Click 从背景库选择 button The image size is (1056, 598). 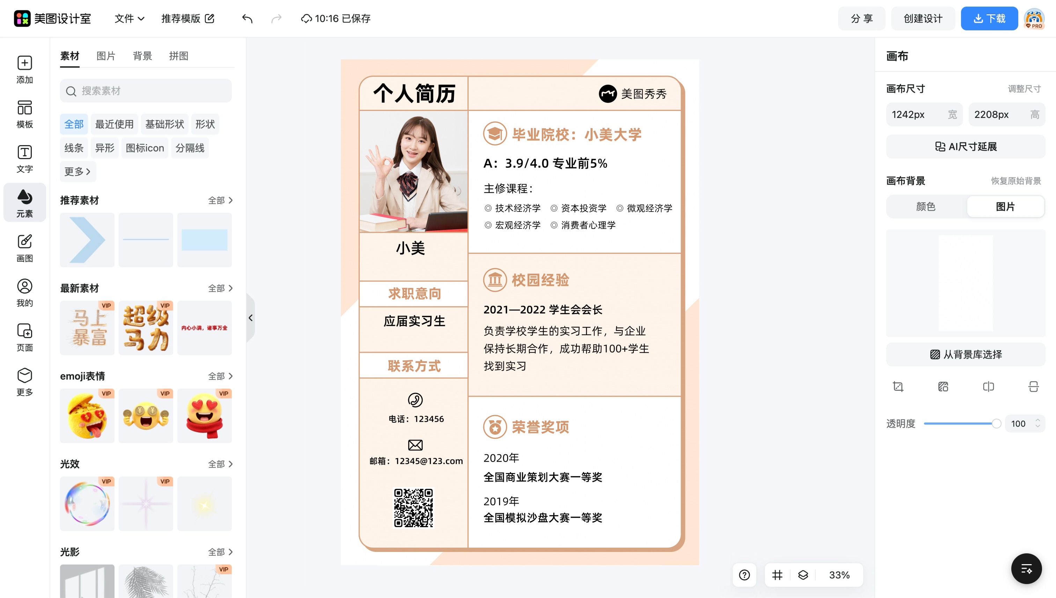click(x=966, y=354)
